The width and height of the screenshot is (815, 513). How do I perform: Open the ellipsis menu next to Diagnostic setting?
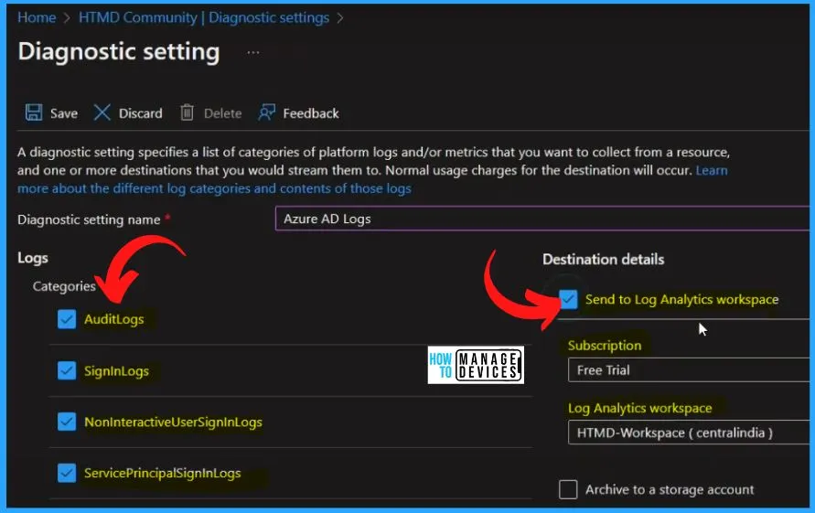pyautogui.click(x=253, y=52)
